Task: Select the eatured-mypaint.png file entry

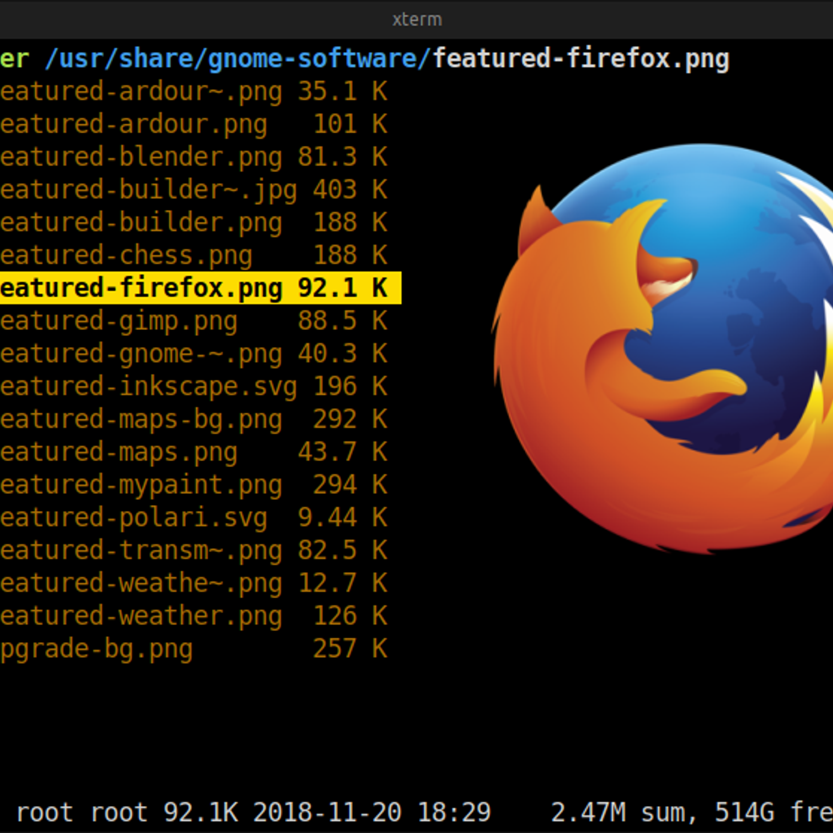Action: click(x=200, y=485)
